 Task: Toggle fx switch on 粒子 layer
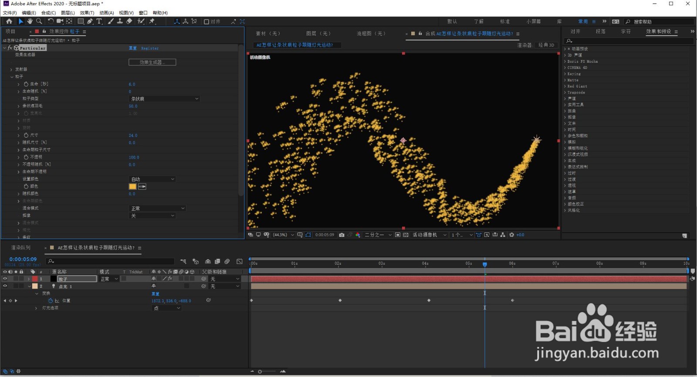tap(169, 279)
